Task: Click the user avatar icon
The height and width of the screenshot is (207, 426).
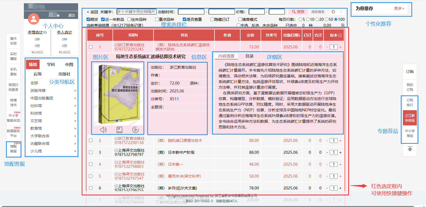Action: pyautogui.click(x=34, y=19)
